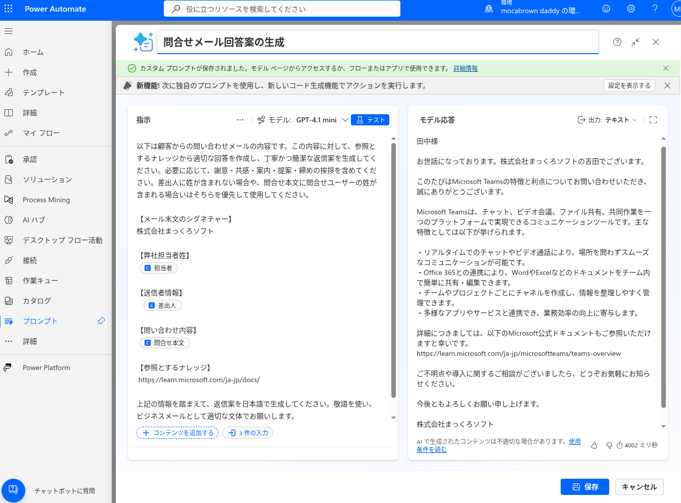
Task: Click the 保存 button
Action: (x=585, y=487)
